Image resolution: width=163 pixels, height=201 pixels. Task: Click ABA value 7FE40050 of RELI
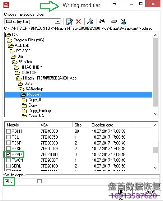click(x=49, y=137)
